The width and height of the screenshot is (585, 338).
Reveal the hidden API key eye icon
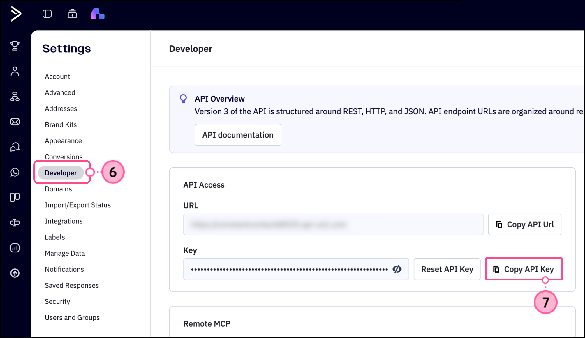pos(397,269)
